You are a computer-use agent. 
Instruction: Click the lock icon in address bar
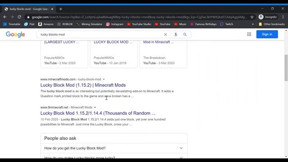[28, 17]
